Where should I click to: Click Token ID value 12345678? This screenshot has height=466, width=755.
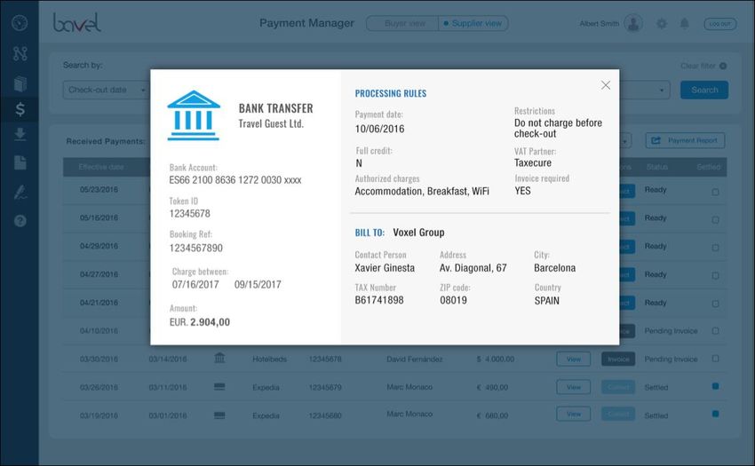190,213
